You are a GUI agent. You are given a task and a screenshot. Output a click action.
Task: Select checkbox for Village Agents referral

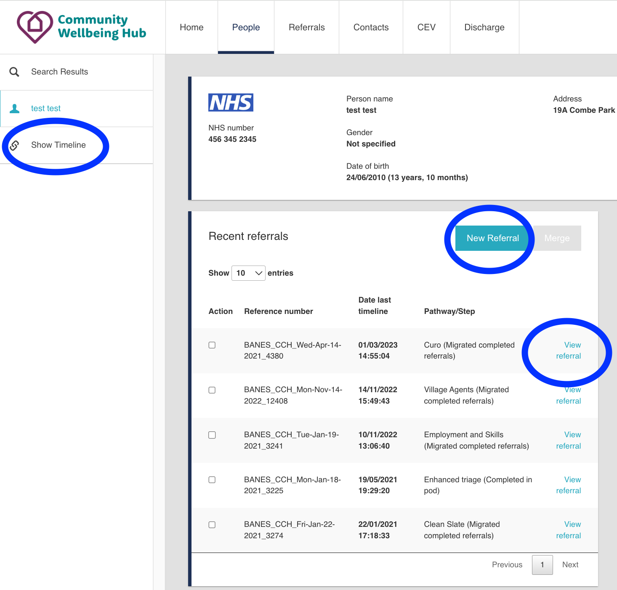(x=212, y=390)
